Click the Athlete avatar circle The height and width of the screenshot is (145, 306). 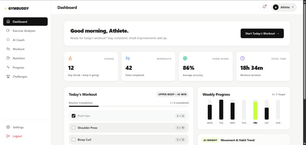point(276,8)
